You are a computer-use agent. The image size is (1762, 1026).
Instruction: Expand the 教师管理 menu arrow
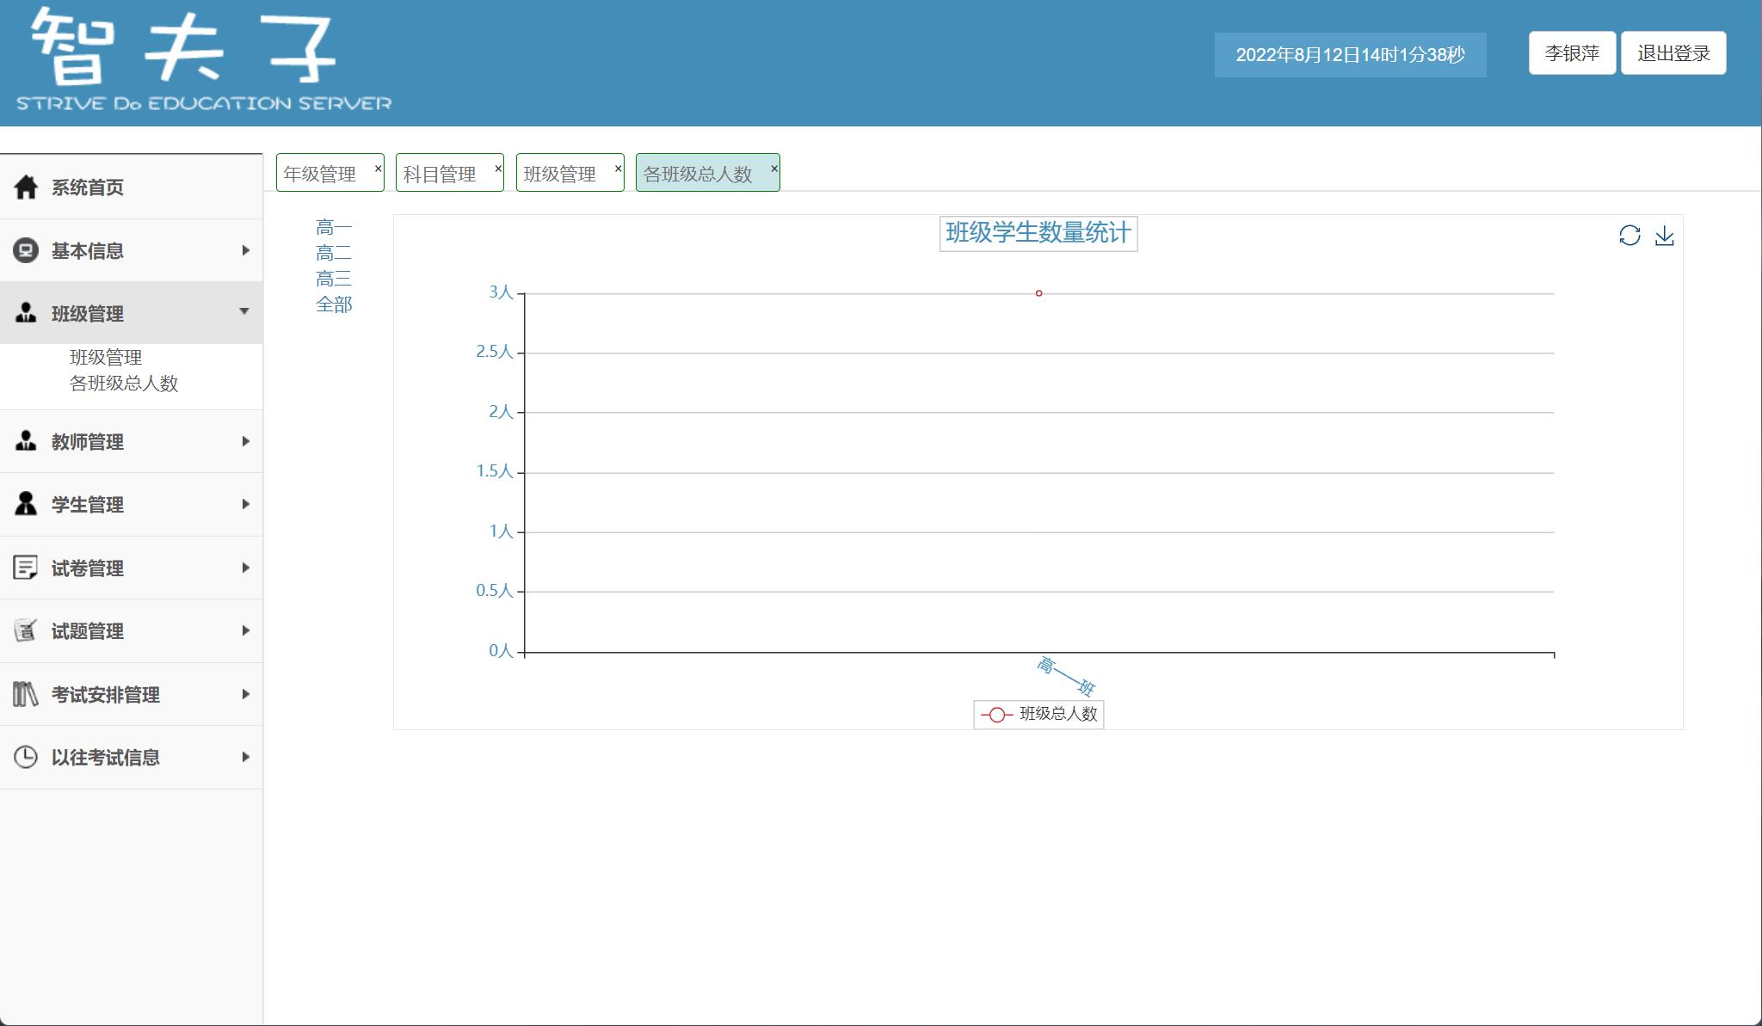245,441
